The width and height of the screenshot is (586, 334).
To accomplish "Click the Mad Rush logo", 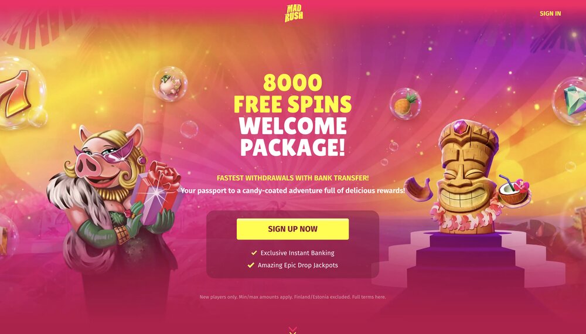I will point(294,13).
